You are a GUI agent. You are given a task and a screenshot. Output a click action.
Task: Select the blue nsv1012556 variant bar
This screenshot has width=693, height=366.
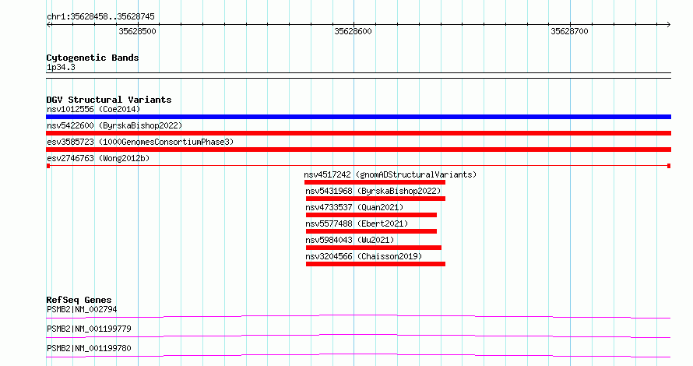coord(358,117)
